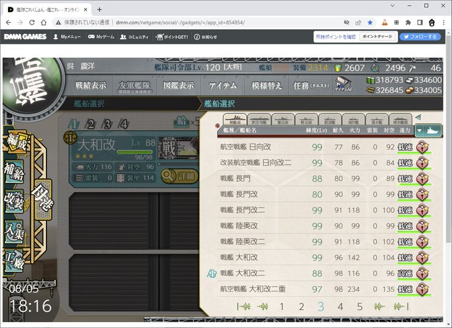Image resolution: width=452 pixels, height=328 pixels.
Task: Go to next ship list page
Action: point(380,306)
